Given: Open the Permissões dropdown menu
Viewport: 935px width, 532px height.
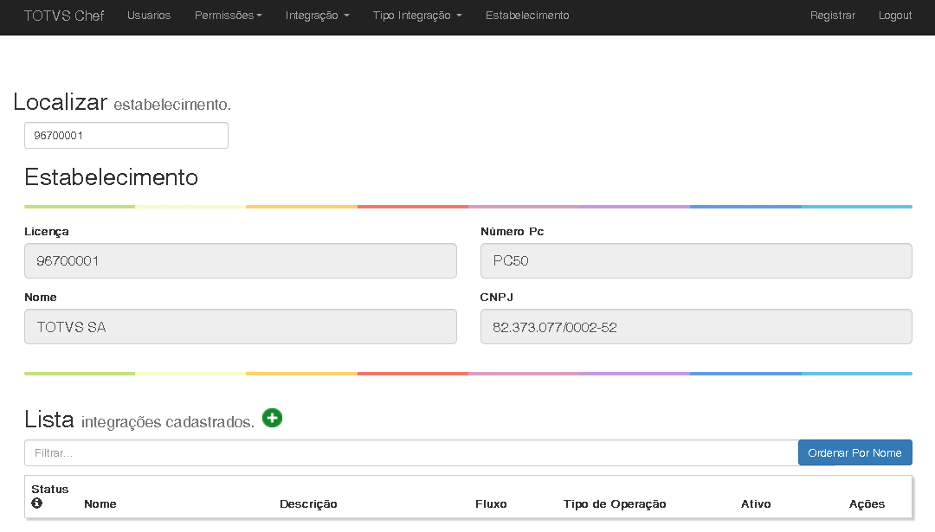Looking at the screenshot, I should click(x=228, y=16).
